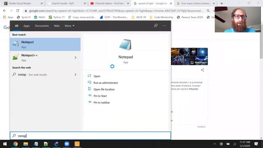Screen dimensions: 263x148
Task: Click the large Notepad icon in preview
Action: pyautogui.click(x=125, y=45)
